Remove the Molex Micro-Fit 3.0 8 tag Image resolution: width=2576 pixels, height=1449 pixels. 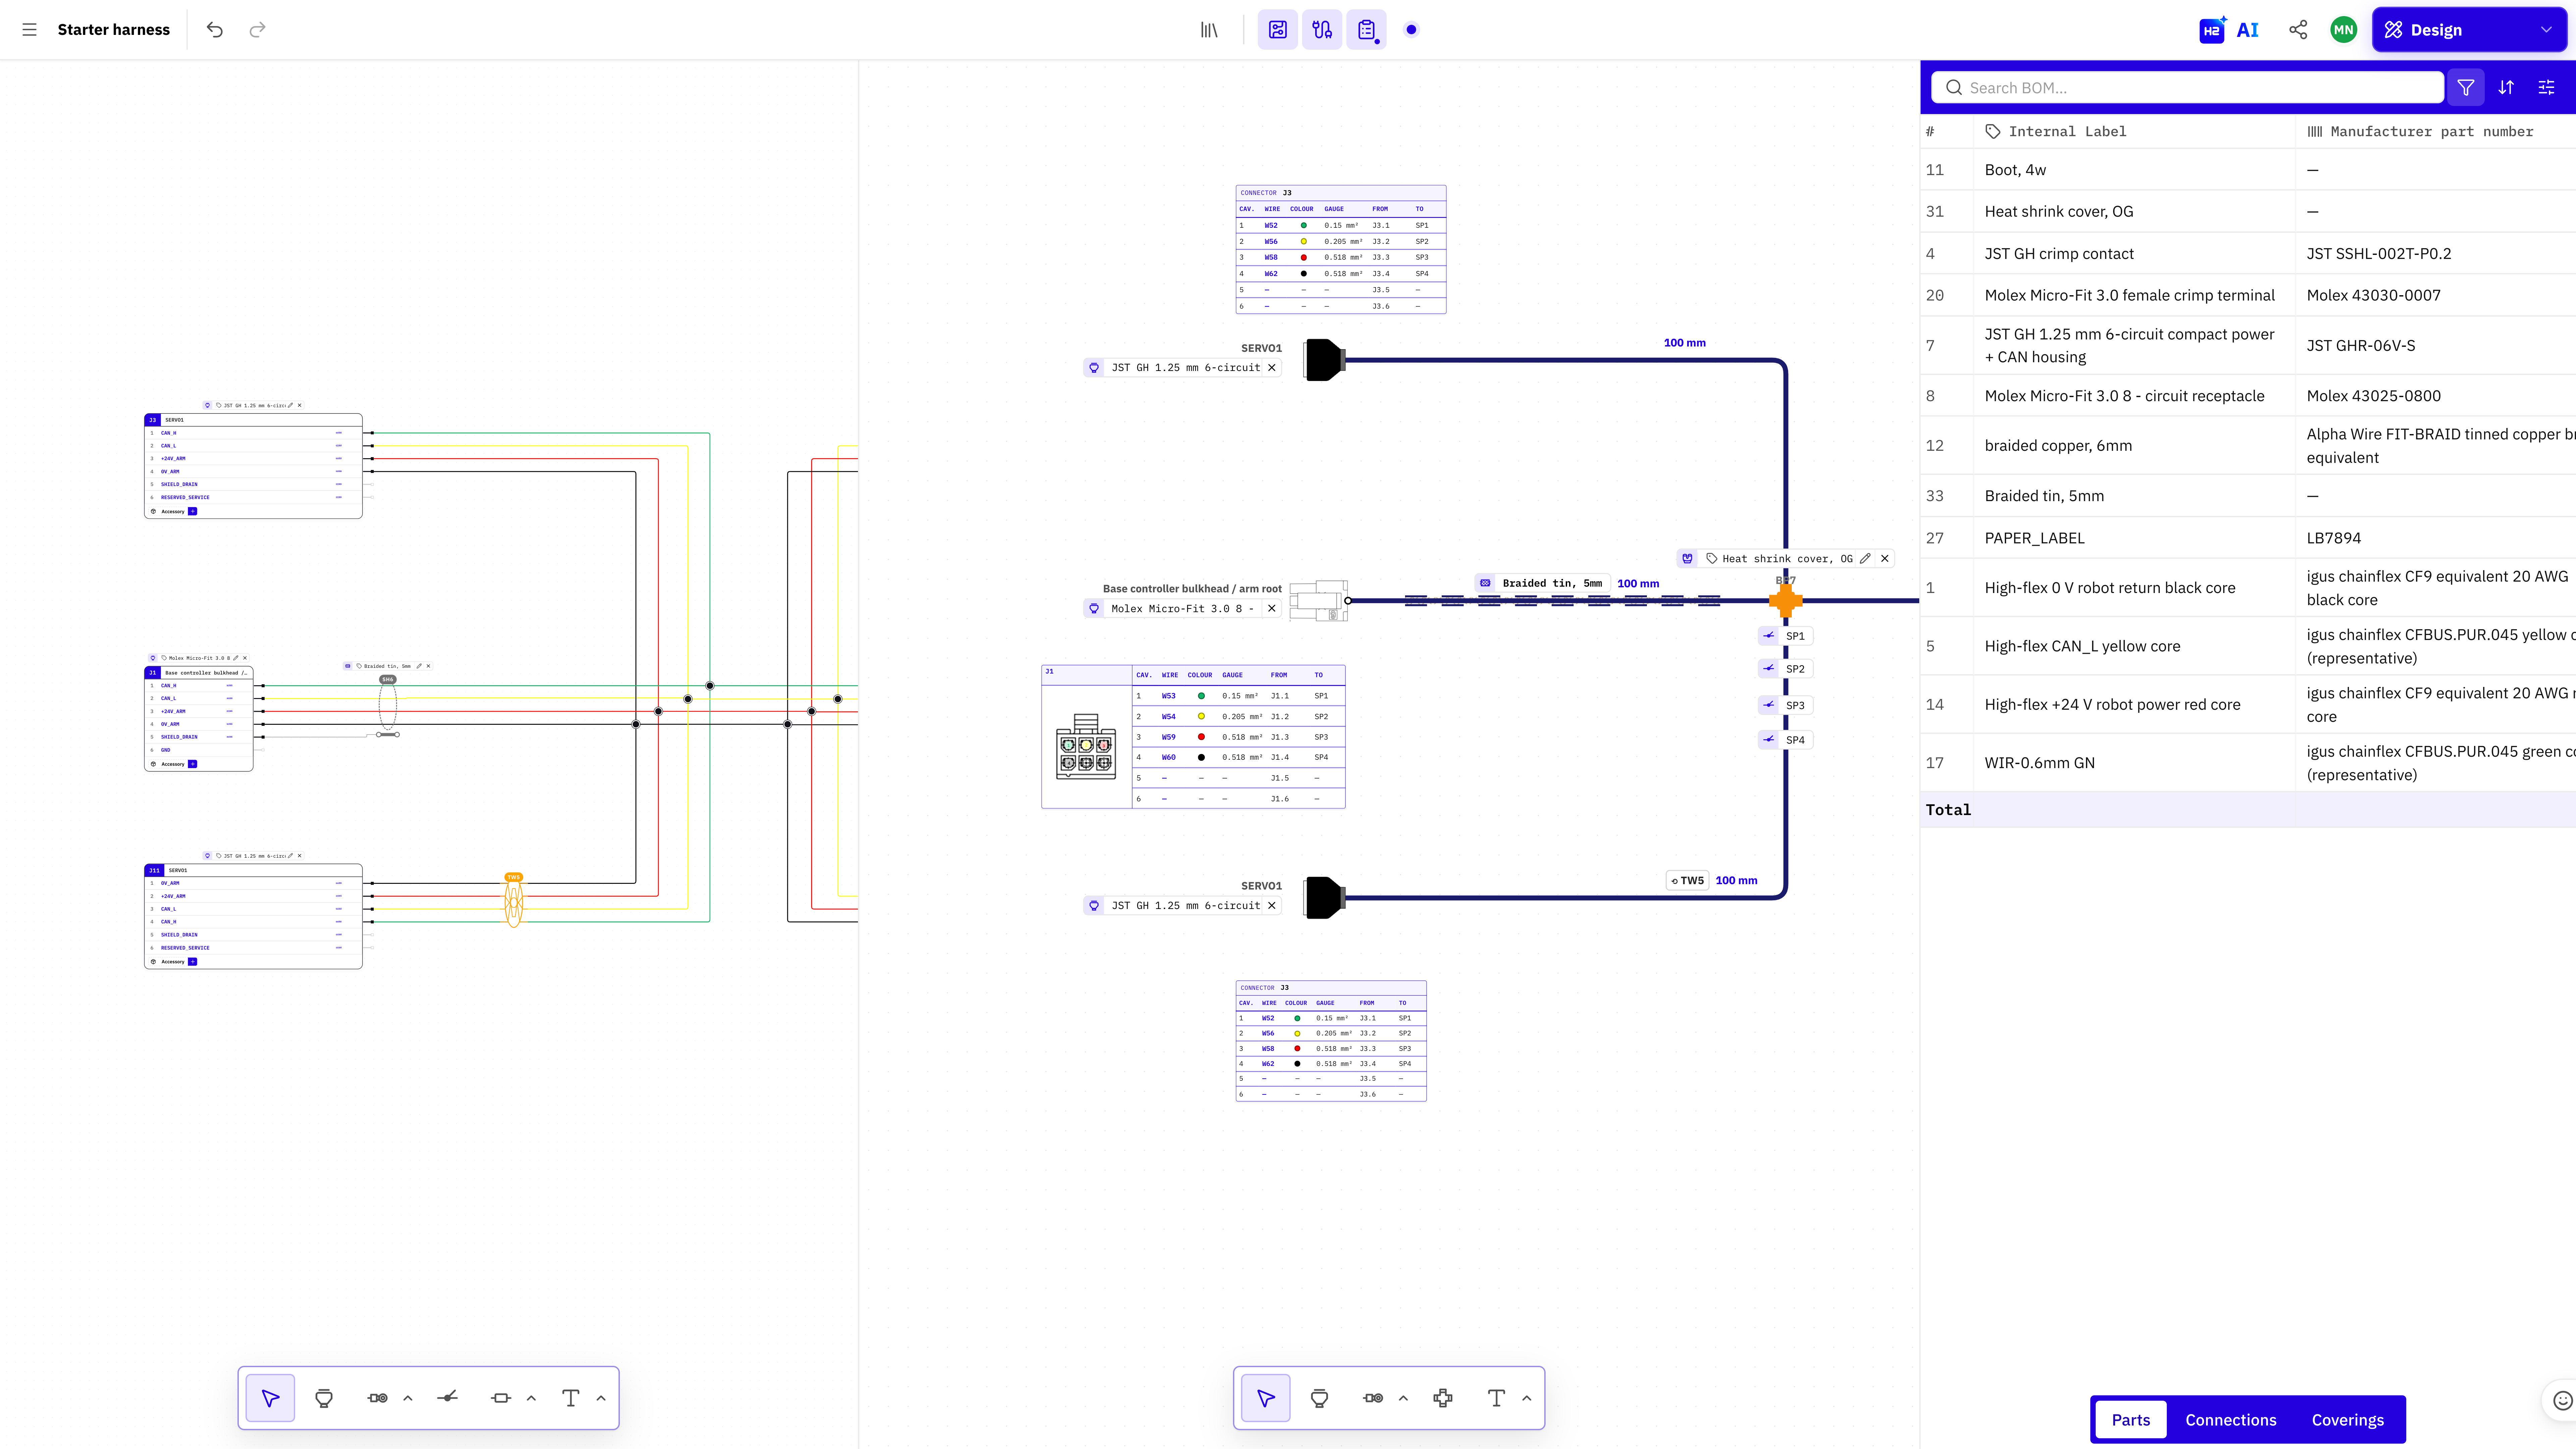tap(1272, 609)
